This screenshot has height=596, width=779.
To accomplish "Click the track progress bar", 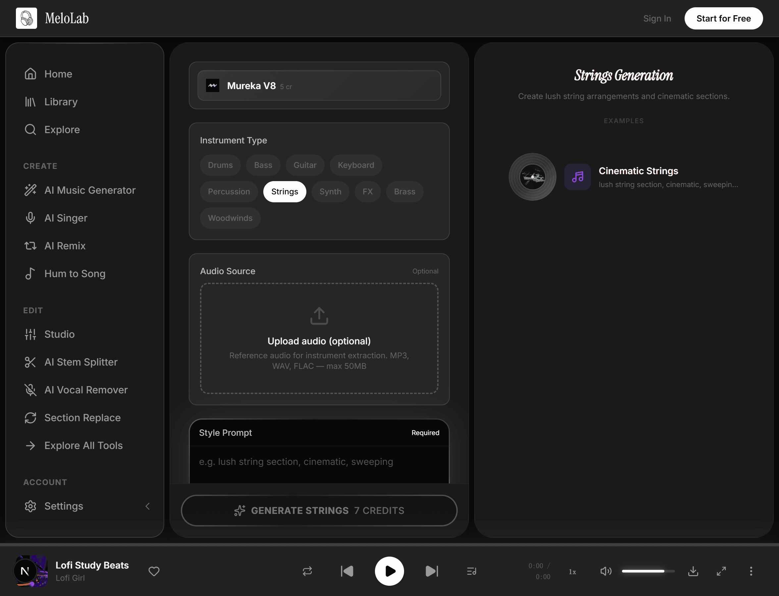I will (x=389, y=544).
